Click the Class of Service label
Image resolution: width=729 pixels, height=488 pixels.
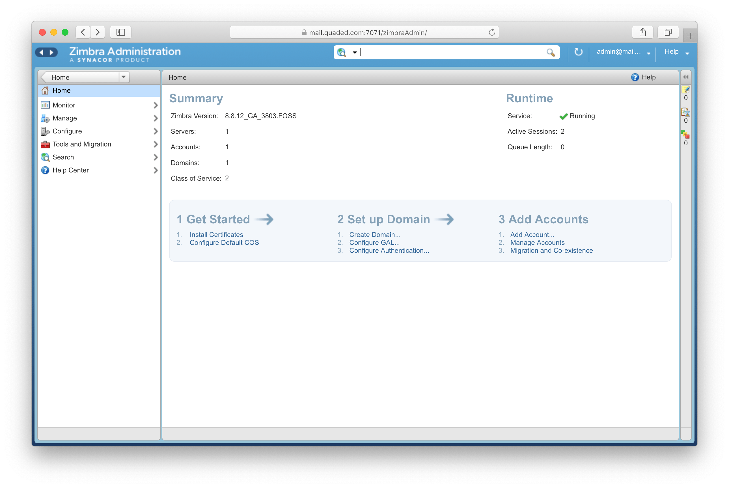[x=196, y=178]
